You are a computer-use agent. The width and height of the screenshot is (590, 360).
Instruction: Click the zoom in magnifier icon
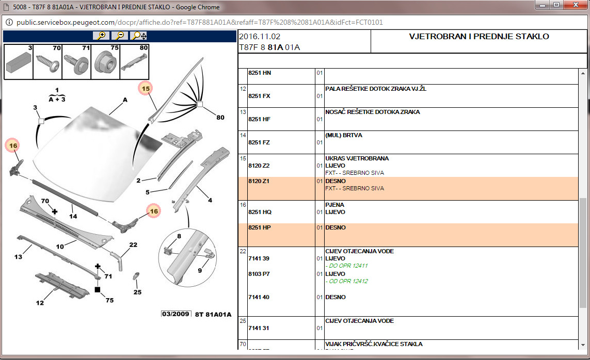pyautogui.click(x=101, y=36)
